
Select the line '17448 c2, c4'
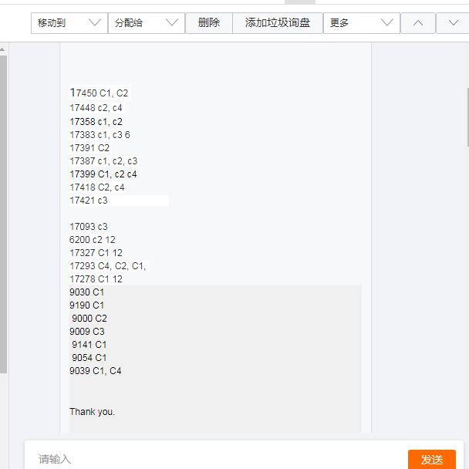pyautogui.click(x=96, y=108)
